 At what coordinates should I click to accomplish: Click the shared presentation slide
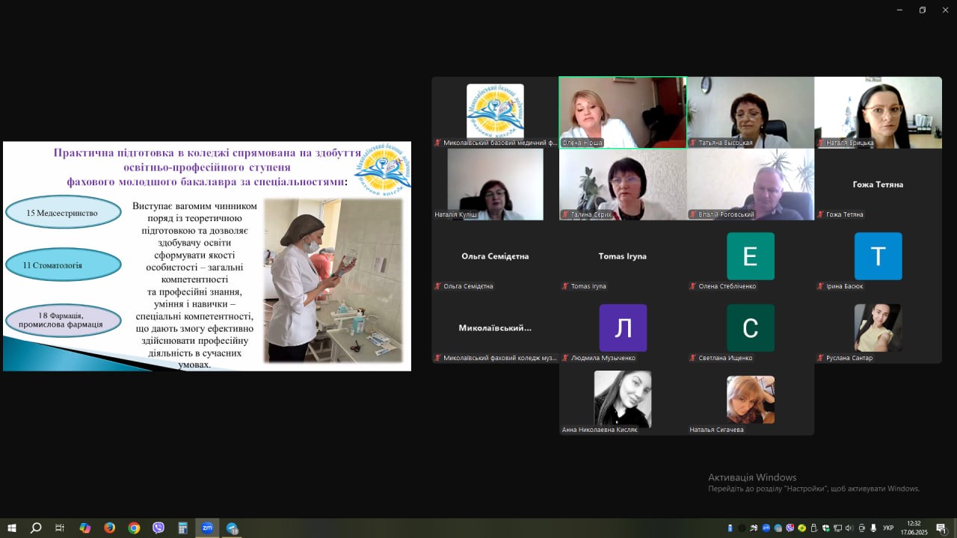(x=207, y=256)
